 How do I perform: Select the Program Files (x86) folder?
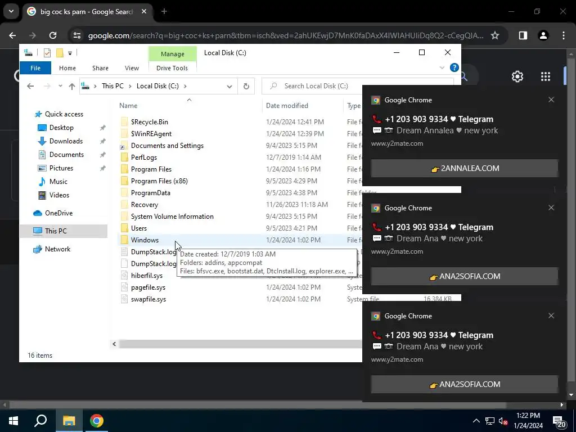coord(159,181)
